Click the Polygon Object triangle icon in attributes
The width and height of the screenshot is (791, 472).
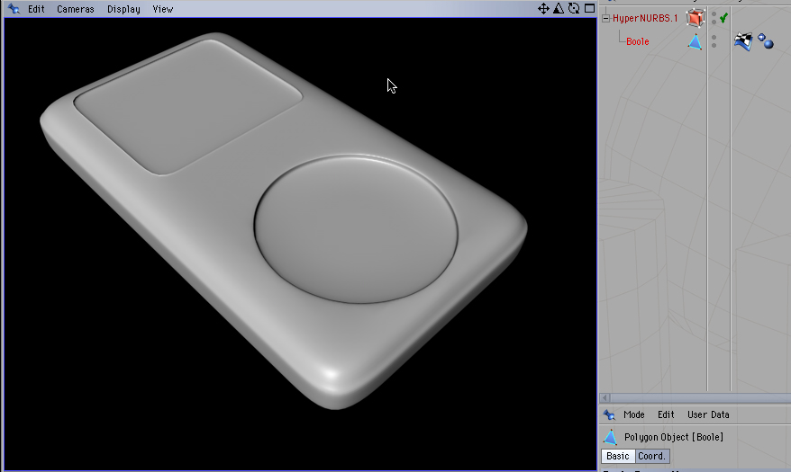tap(611, 437)
